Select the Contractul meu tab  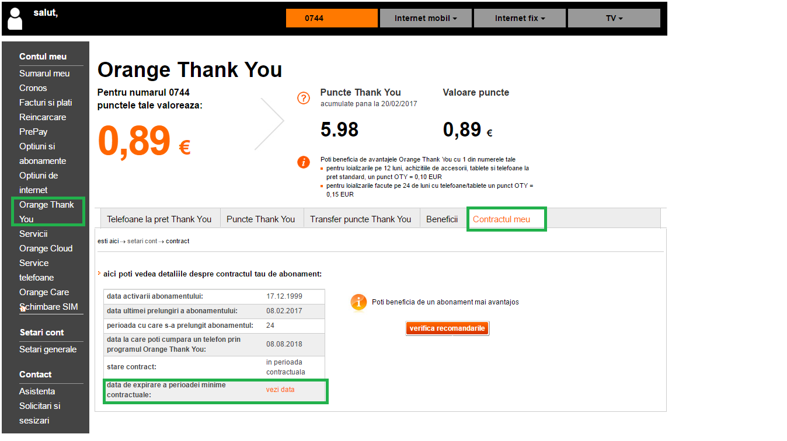502,219
